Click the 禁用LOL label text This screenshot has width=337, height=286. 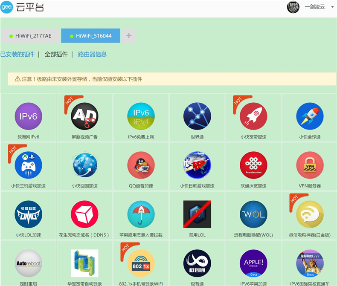pyautogui.click(x=197, y=235)
